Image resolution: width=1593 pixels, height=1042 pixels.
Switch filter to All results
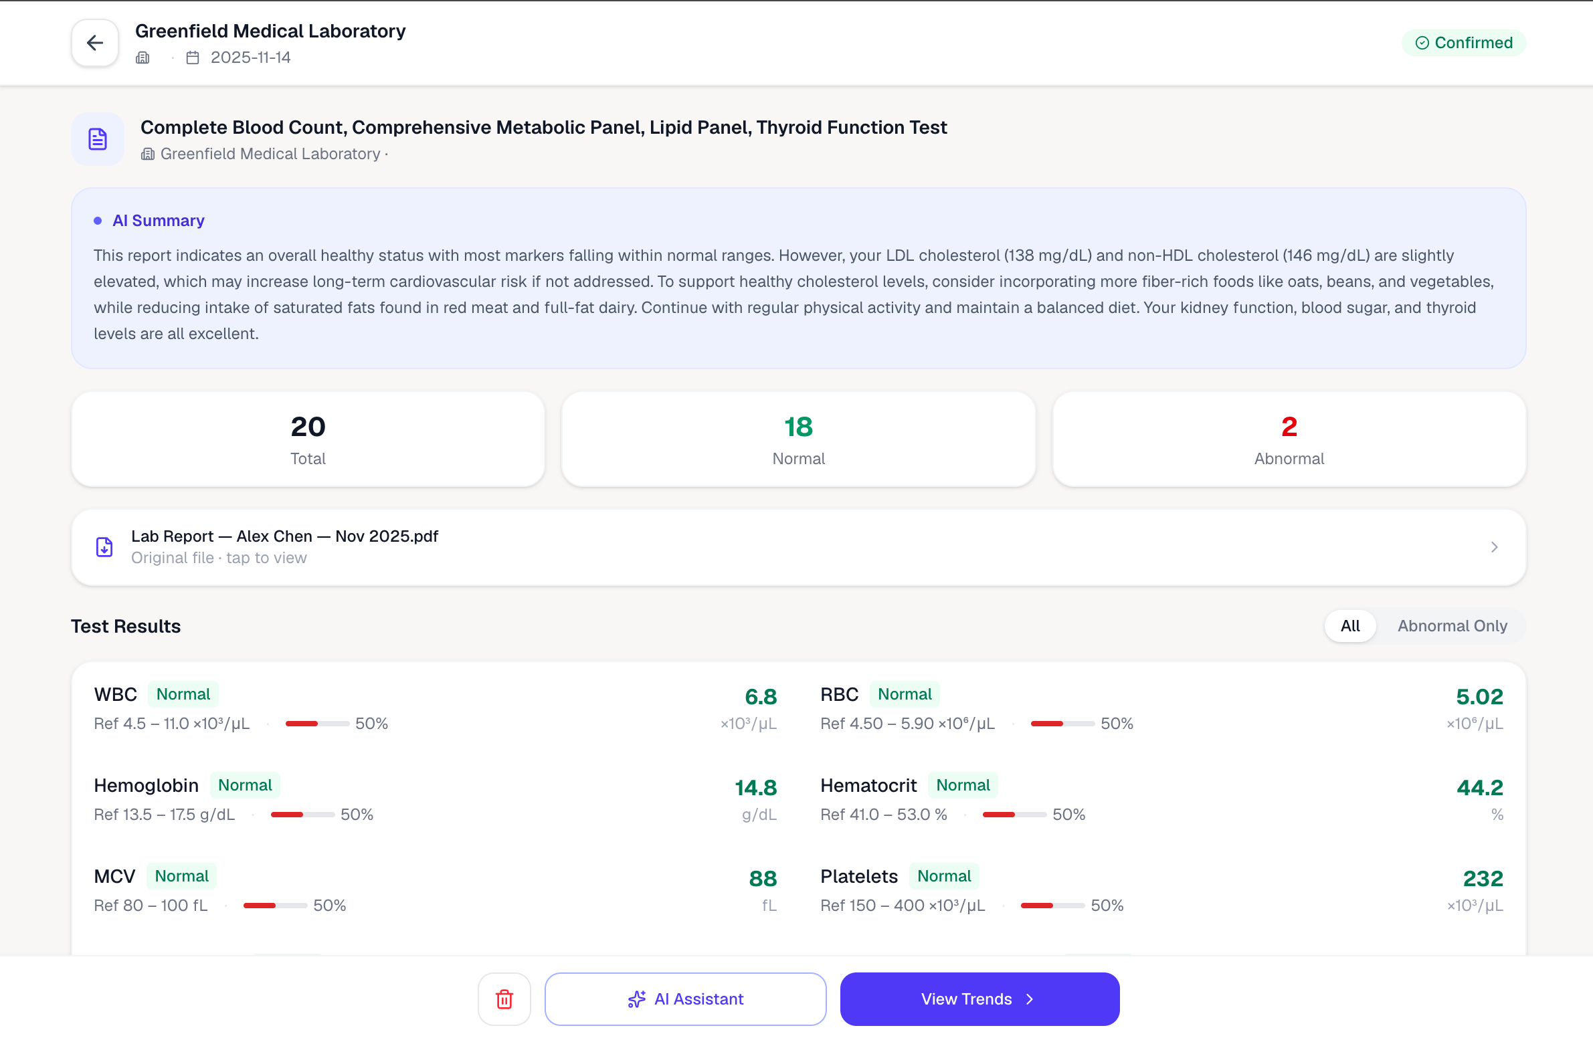pyautogui.click(x=1350, y=626)
